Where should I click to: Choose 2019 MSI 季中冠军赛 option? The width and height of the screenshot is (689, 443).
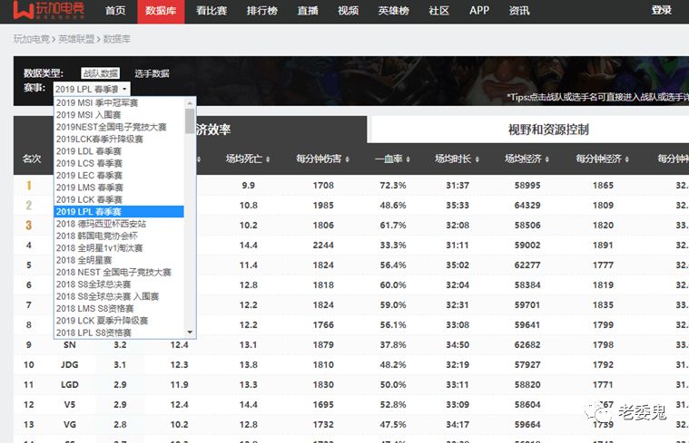click(119, 102)
